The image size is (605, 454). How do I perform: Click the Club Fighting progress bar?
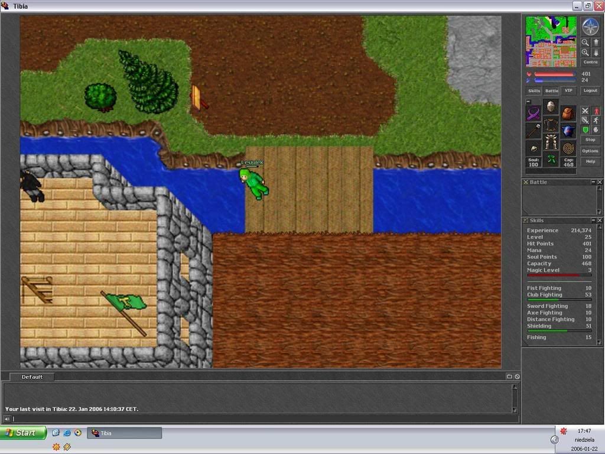[x=559, y=300]
